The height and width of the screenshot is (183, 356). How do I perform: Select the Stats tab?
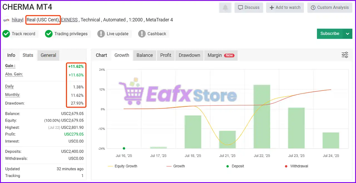pos(28,55)
